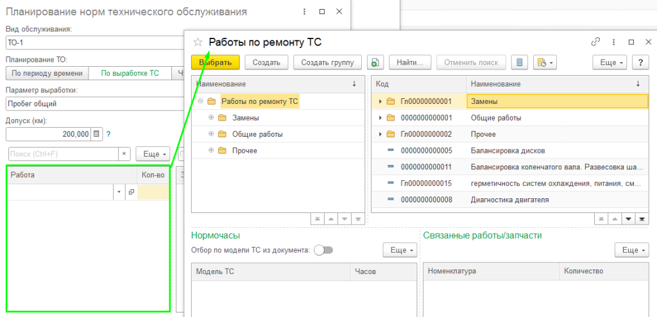Open the three-dot menu in Работы по ремонту ТС title
657x317 pixels.
point(613,42)
